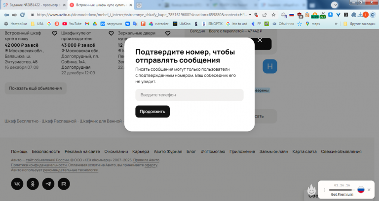Open the Авито Журнал footer link

(x=168, y=151)
